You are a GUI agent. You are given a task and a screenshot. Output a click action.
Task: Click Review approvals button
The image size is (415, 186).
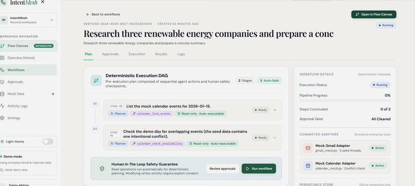(x=222, y=169)
